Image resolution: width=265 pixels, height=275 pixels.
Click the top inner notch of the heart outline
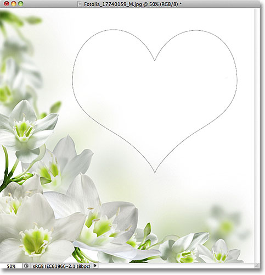(155, 61)
